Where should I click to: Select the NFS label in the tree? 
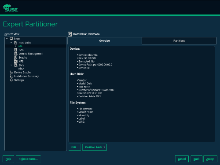coord(21,61)
